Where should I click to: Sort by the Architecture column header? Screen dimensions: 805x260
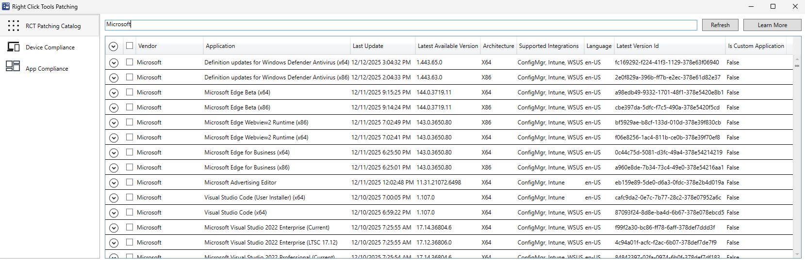[498, 46]
